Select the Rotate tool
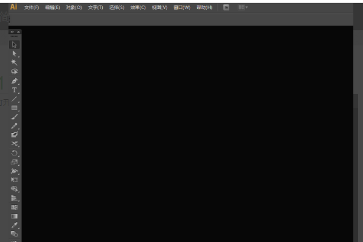The height and width of the screenshot is (242, 363). (x=15, y=153)
